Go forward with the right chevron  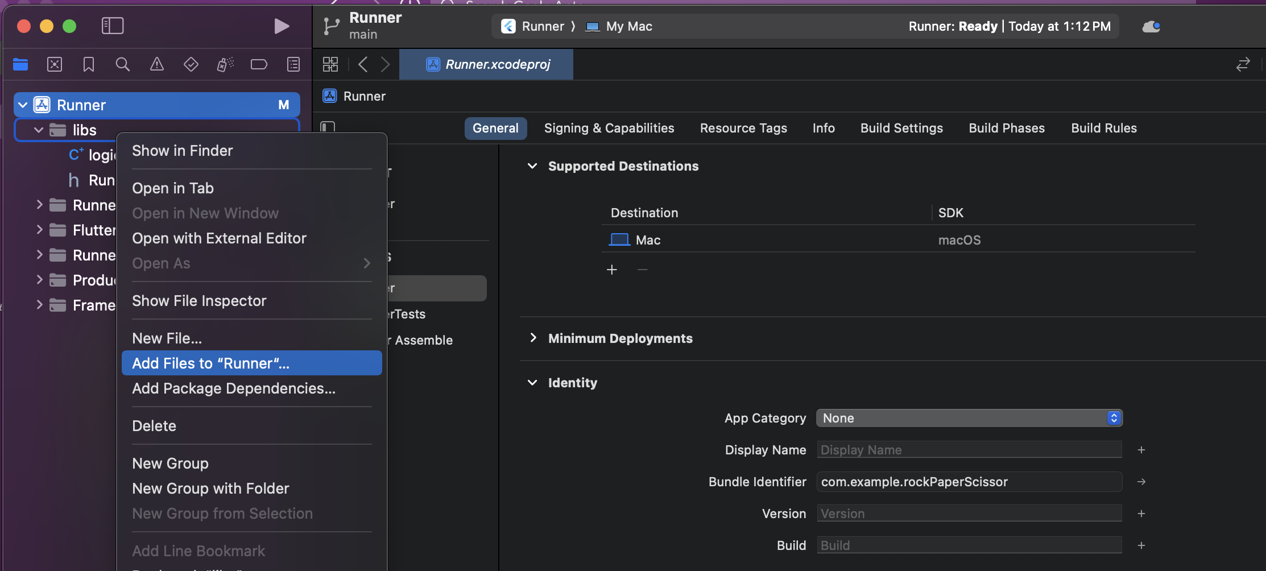385,64
